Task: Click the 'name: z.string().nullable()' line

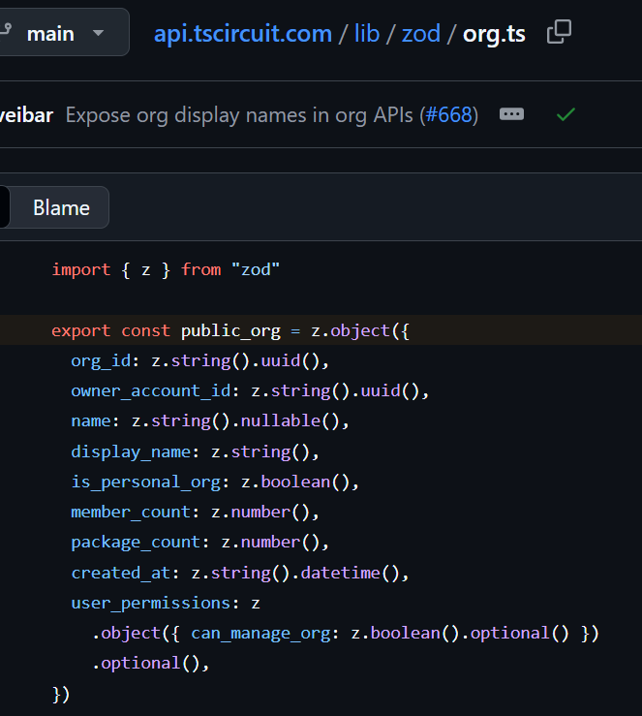Action: (210, 421)
